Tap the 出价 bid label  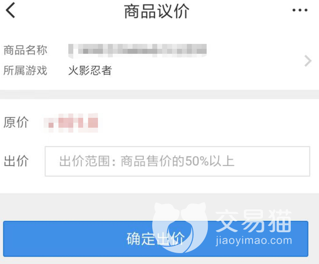[16, 161]
